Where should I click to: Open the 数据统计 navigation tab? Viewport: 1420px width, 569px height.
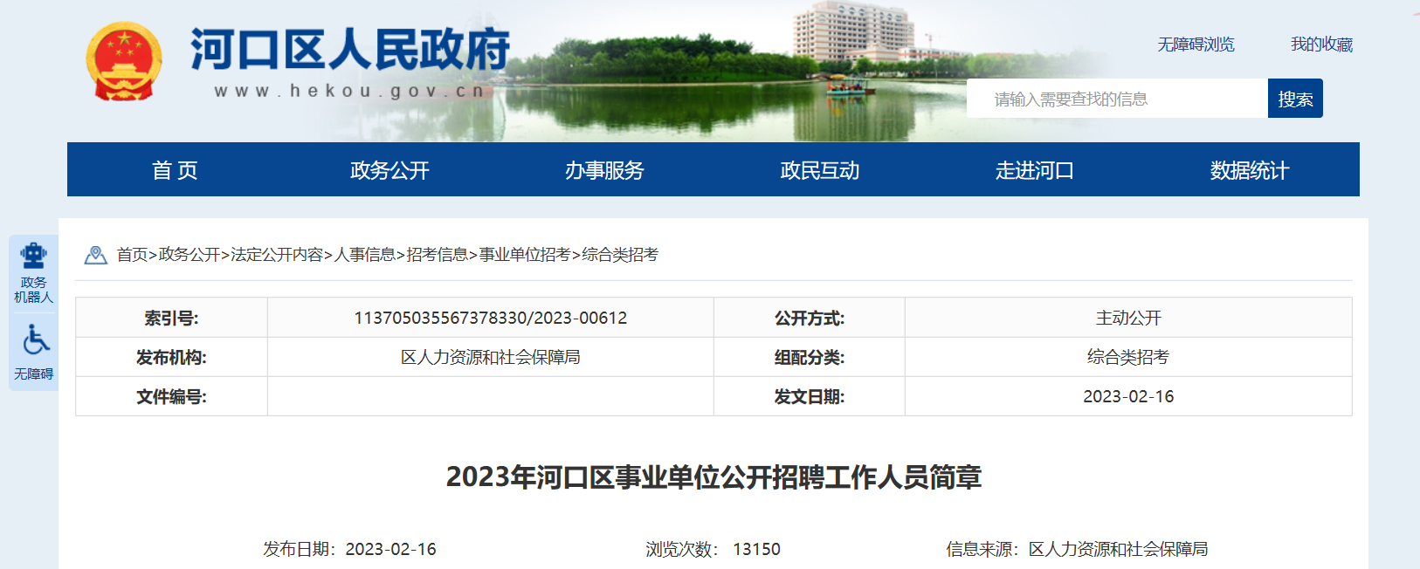[x=1250, y=170]
